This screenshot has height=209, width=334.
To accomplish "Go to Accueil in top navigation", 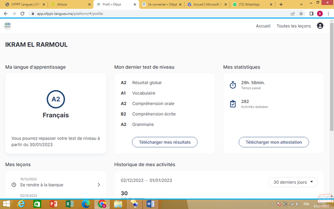I will point(263,26).
